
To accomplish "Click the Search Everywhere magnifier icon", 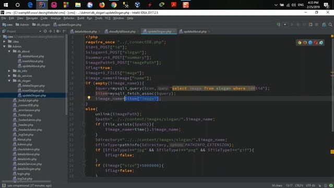I will coord(330,25).
